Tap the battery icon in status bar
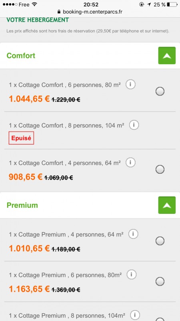180x321 pixels. [172, 4]
